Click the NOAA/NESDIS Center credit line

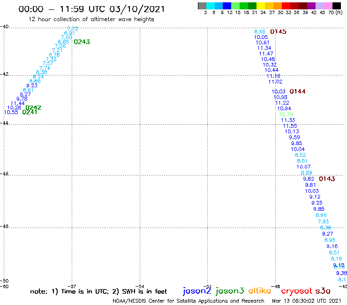point(189,301)
